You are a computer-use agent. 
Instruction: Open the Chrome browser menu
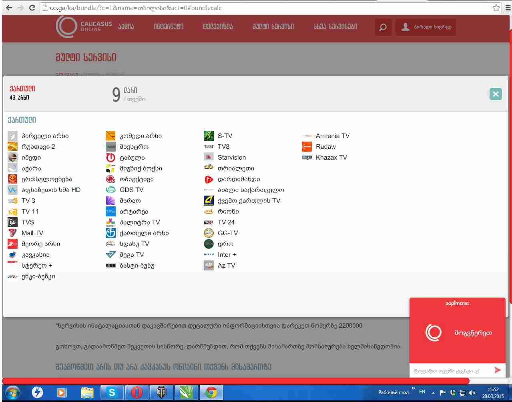pyautogui.click(x=507, y=8)
